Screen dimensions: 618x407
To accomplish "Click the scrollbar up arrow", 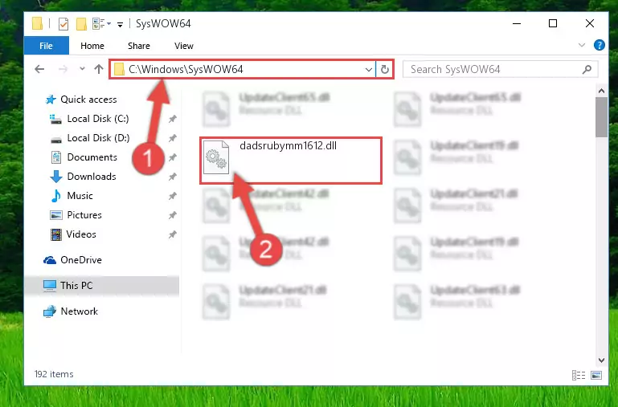I will pyautogui.click(x=601, y=92).
